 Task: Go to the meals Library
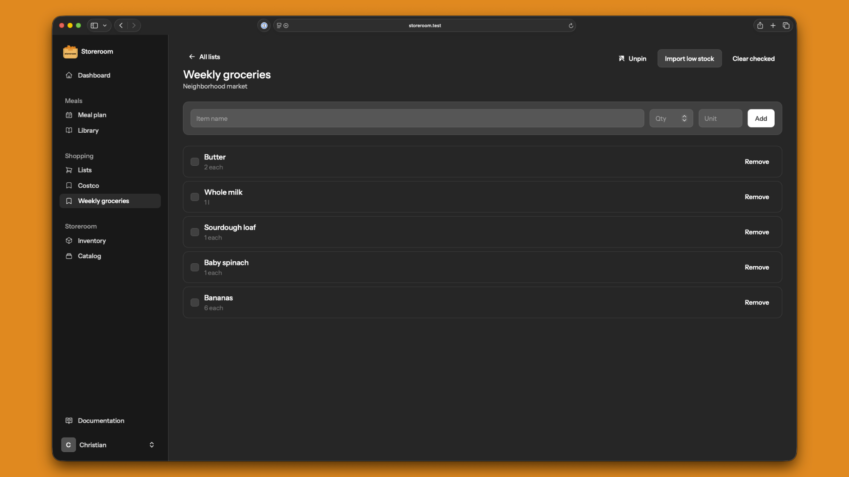(x=110, y=131)
